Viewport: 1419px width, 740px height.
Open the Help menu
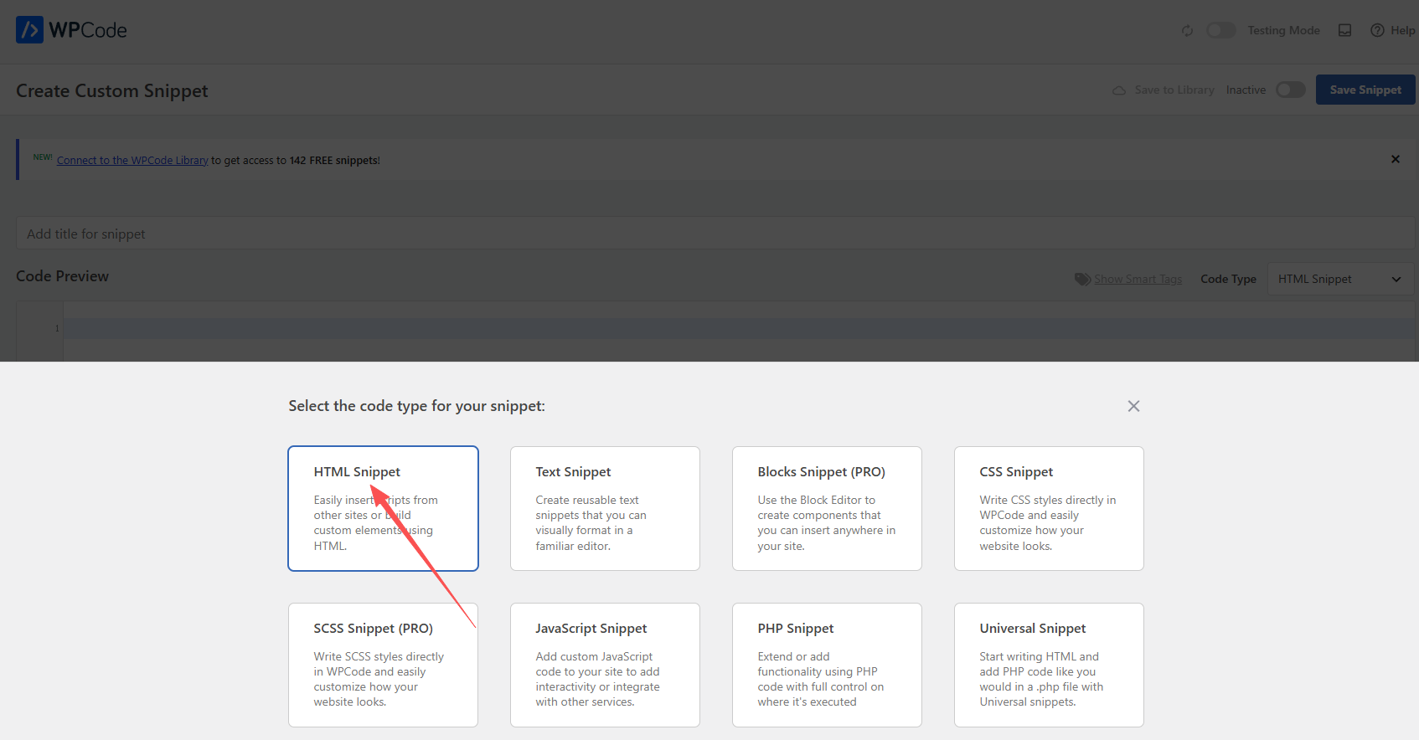[x=1392, y=30]
